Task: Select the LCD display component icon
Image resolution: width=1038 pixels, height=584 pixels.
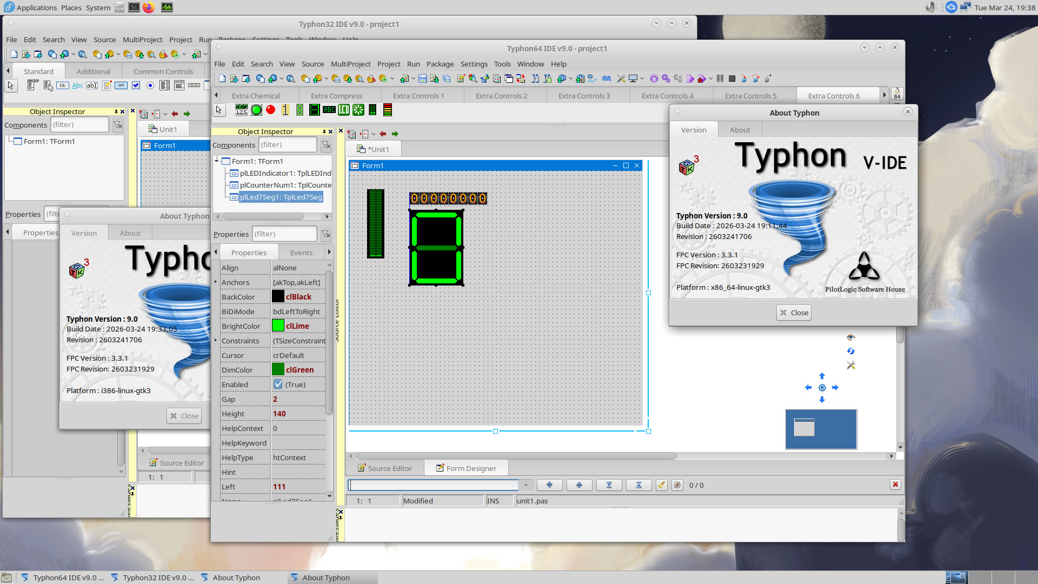Action: pyautogui.click(x=344, y=110)
